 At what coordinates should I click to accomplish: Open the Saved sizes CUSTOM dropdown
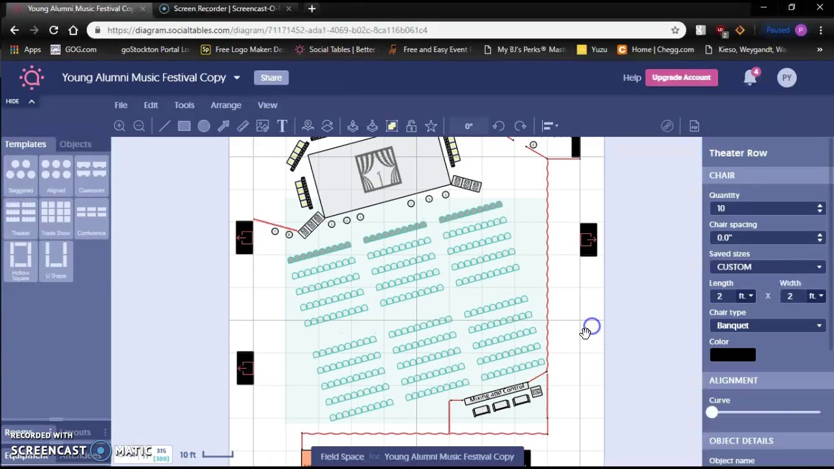[x=768, y=267]
